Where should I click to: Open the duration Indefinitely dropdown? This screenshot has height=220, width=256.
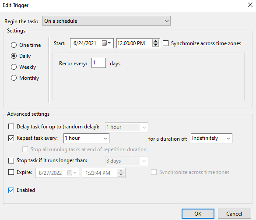(x=211, y=138)
